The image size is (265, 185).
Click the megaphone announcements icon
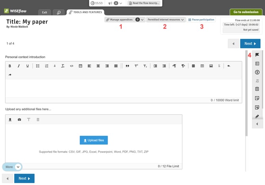(110, 3)
